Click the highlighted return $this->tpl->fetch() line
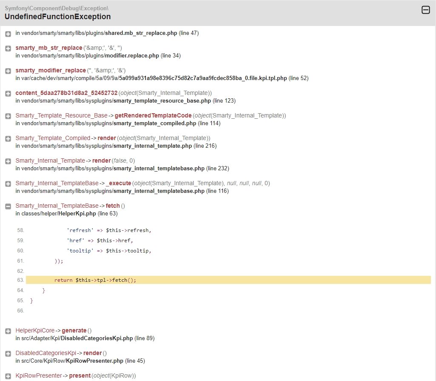 tap(228, 280)
